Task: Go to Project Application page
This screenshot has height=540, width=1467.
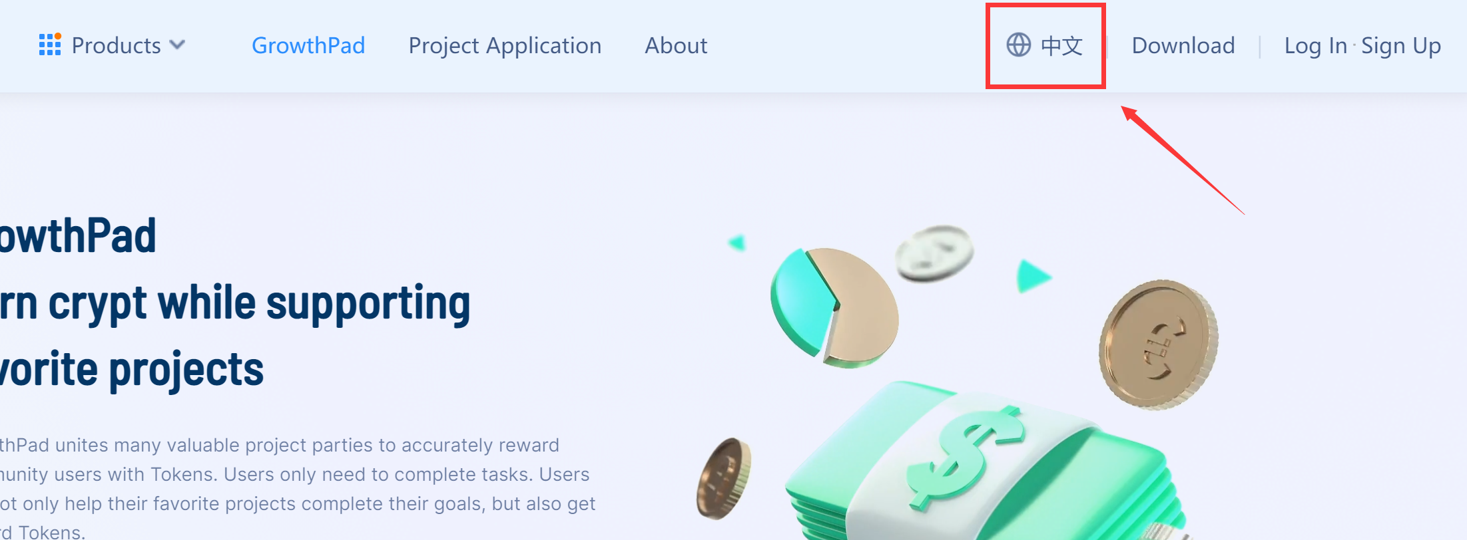Action: (x=505, y=45)
